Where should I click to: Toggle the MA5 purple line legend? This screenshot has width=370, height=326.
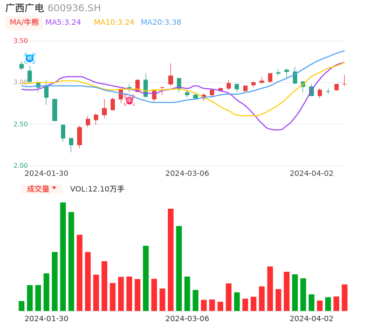pyautogui.click(x=63, y=22)
